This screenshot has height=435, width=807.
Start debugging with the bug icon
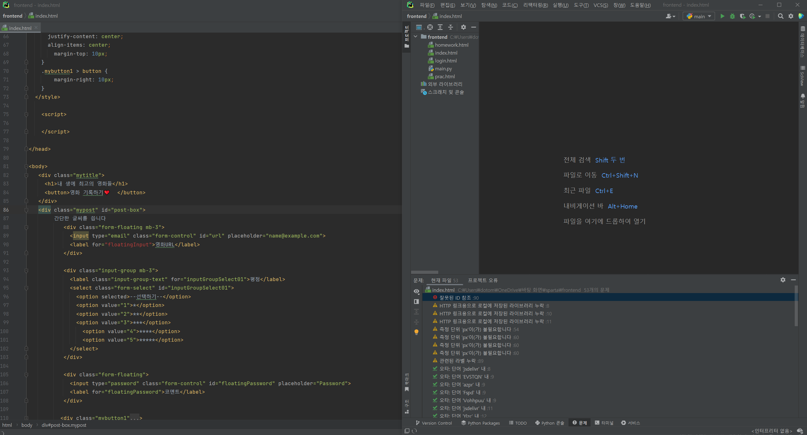732,16
